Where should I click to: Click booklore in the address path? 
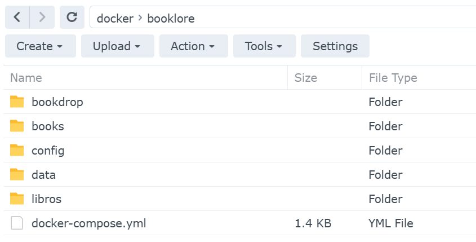click(171, 19)
